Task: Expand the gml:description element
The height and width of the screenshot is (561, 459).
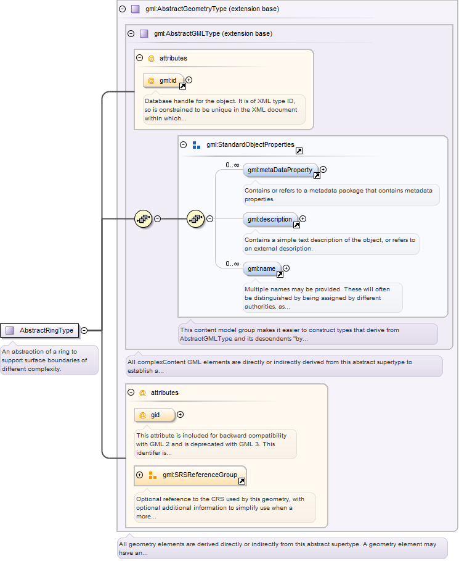Action: [x=303, y=219]
